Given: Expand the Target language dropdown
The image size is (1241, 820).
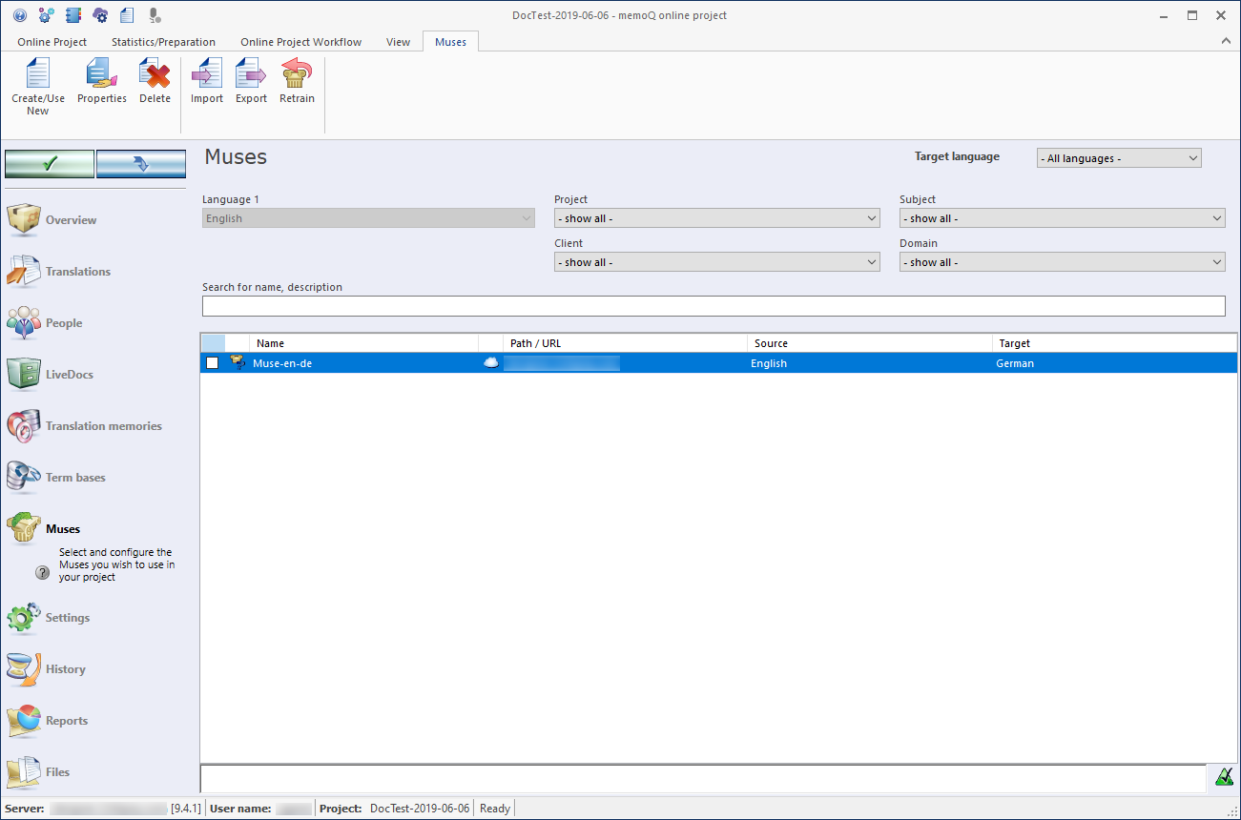Looking at the screenshot, I should [1118, 158].
